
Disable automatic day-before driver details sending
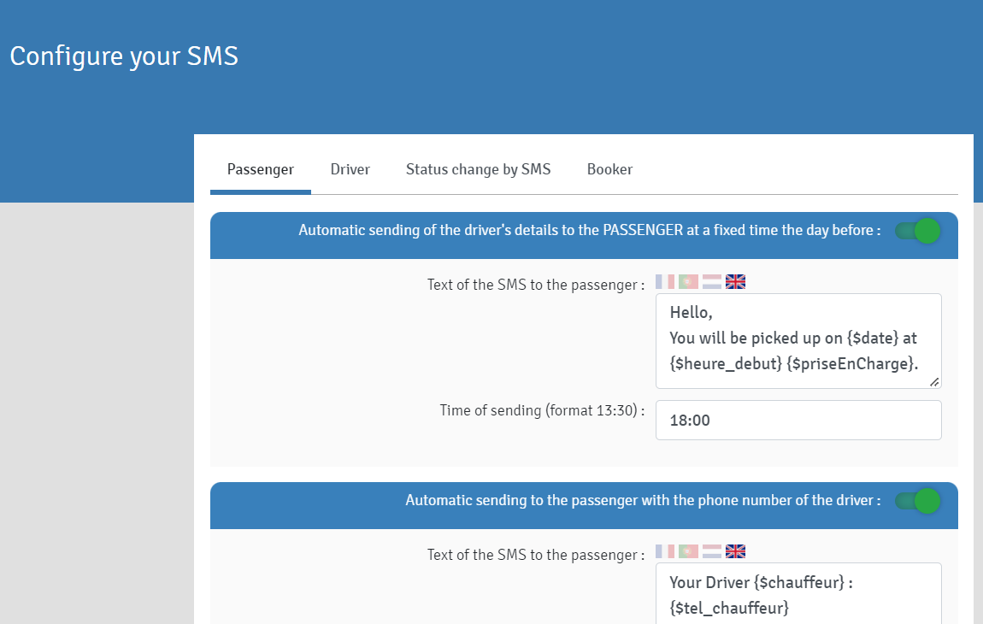(x=918, y=231)
